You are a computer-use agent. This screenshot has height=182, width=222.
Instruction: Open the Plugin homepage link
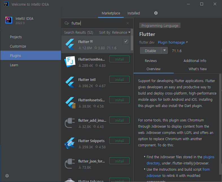tap(171, 42)
